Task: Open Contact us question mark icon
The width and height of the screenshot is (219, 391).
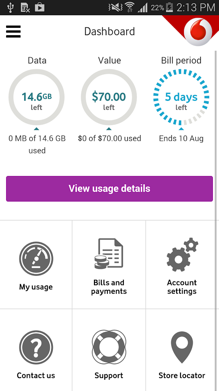Action: pyautogui.click(x=36, y=348)
